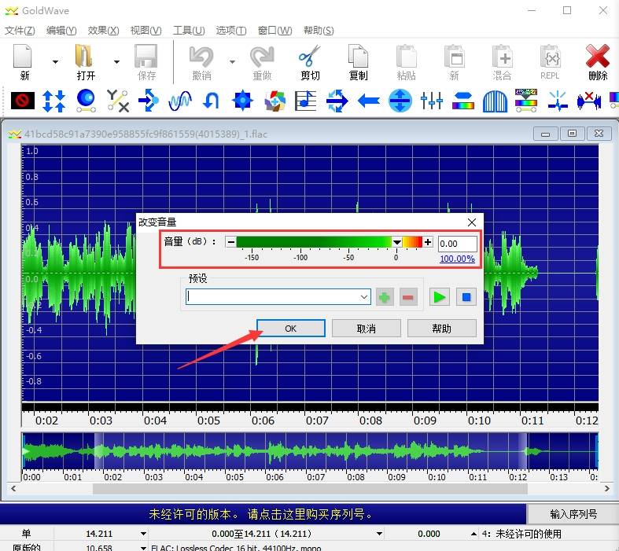Click the blue up-down arrows effect icon
619x551 pixels.
[x=53, y=101]
